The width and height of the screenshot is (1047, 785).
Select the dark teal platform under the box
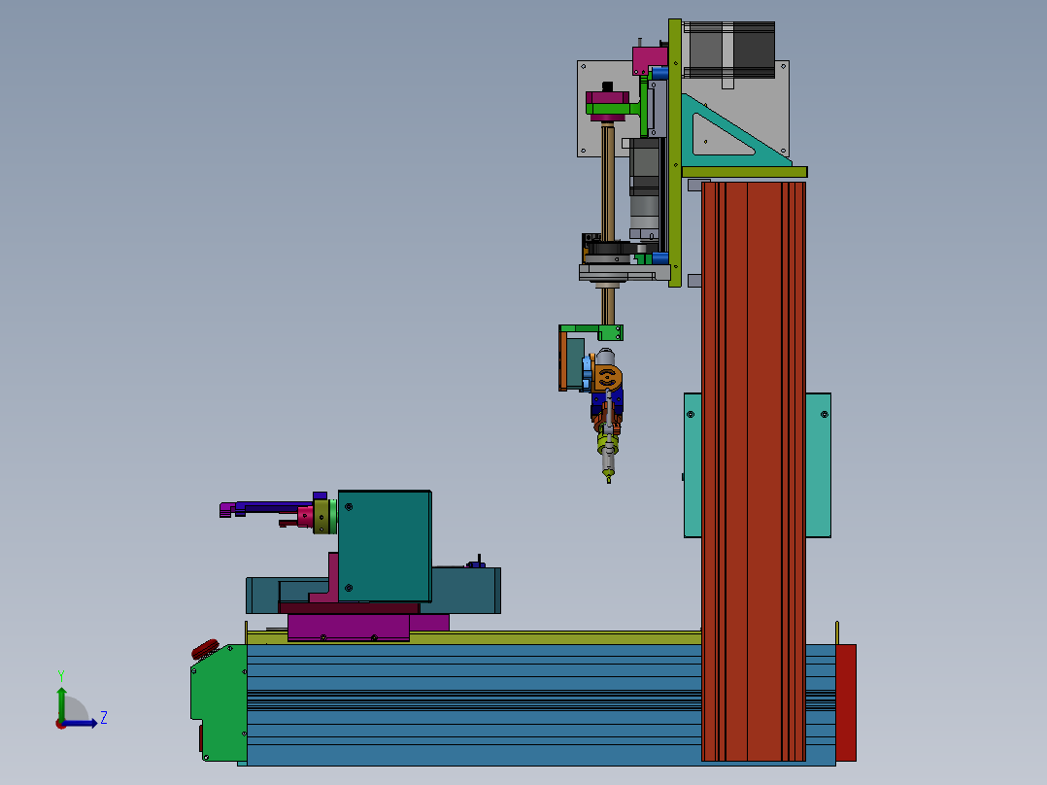[465, 591]
